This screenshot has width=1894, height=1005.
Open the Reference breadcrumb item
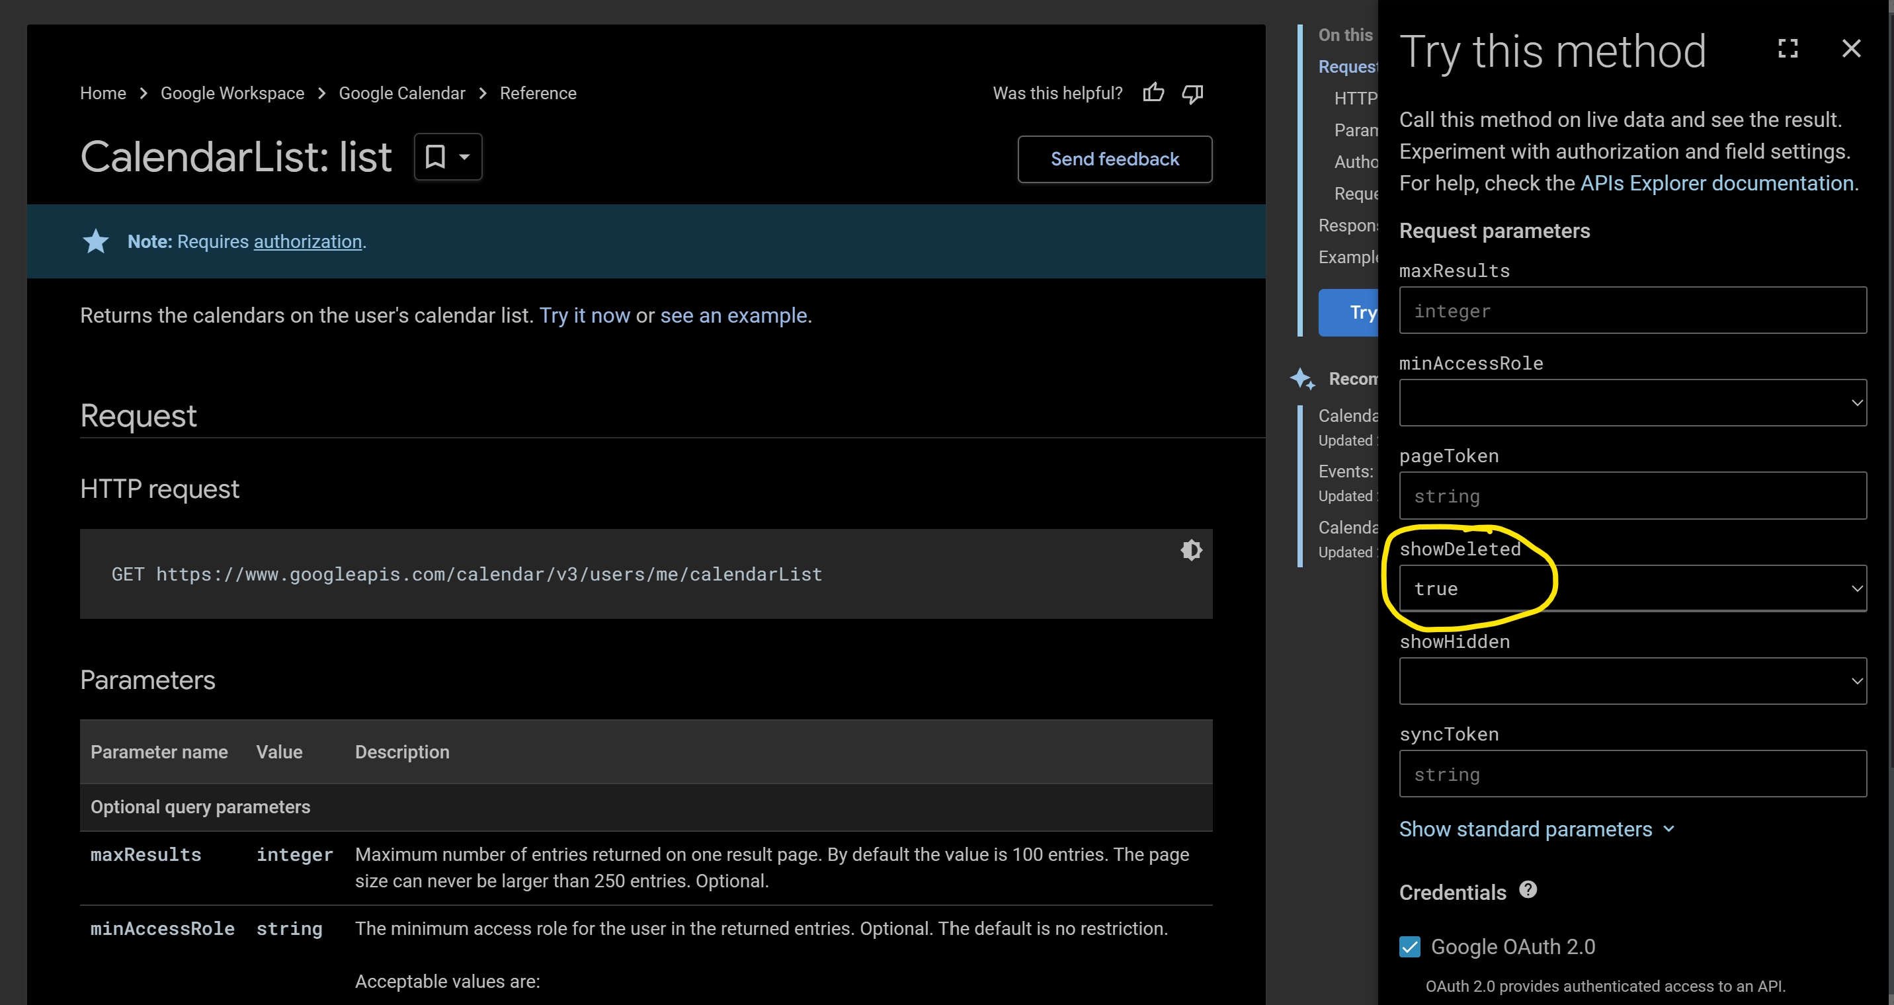point(538,93)
